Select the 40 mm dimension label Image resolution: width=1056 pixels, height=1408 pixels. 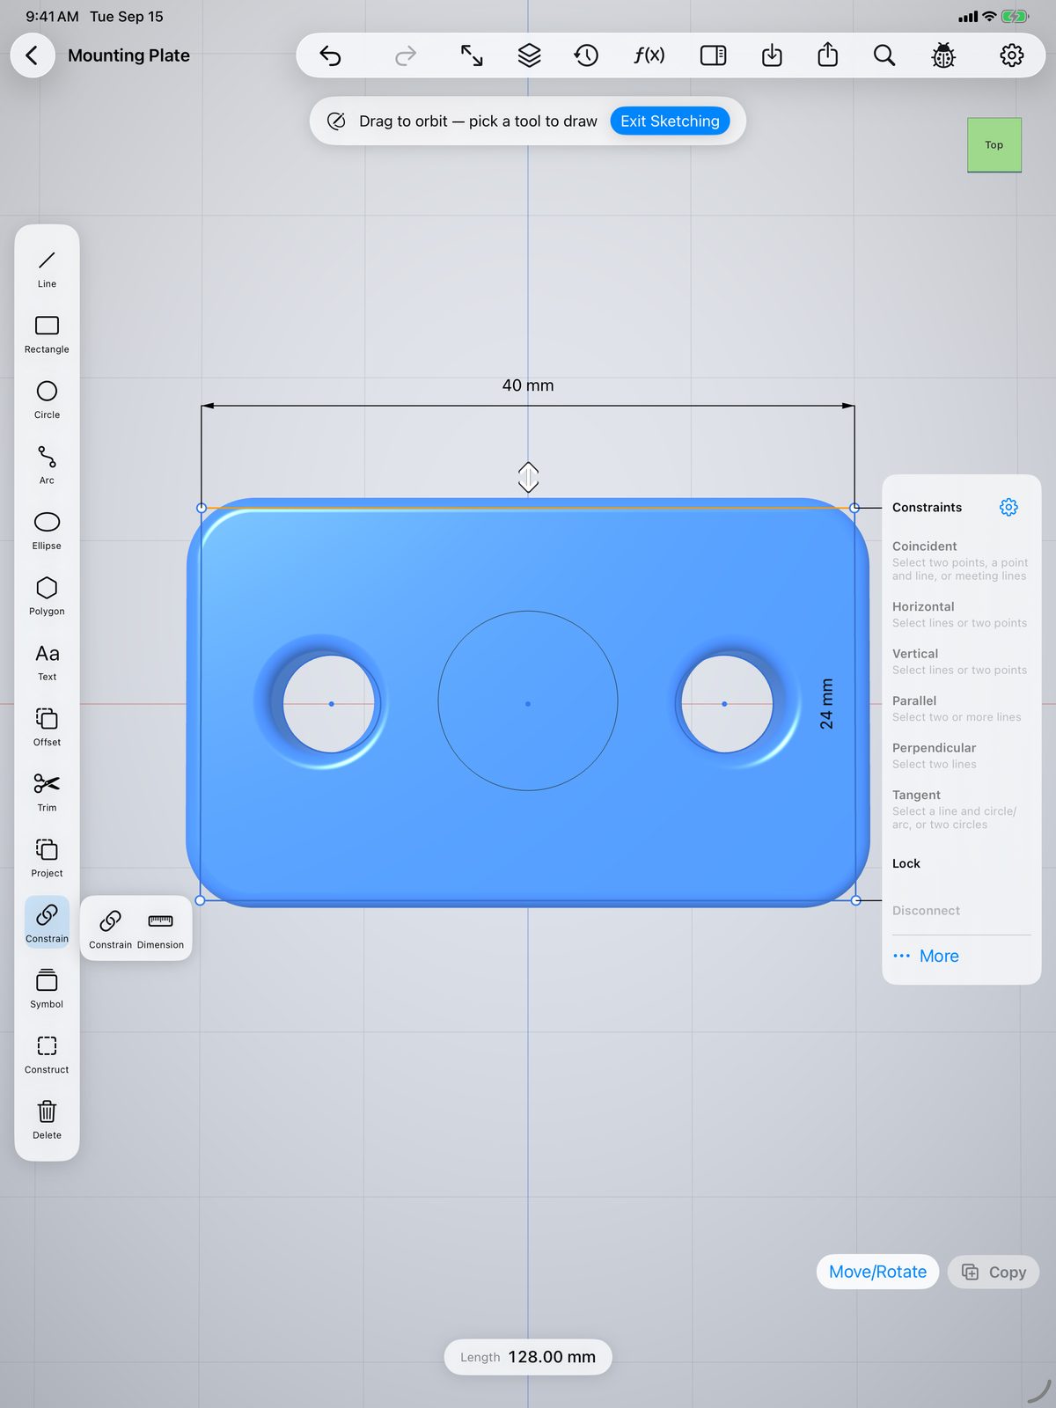528,385
